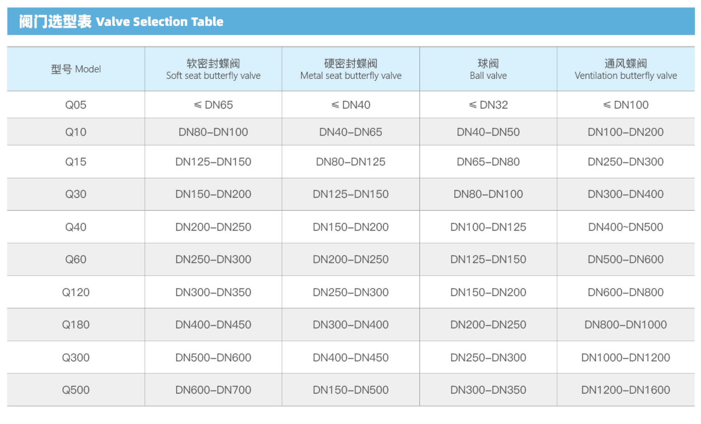The width and height of the screenshot is (701, 424).
Task: Select the DN600–DN700 soft seat cell
Action: pyautogui.click(x=213, y=390)
